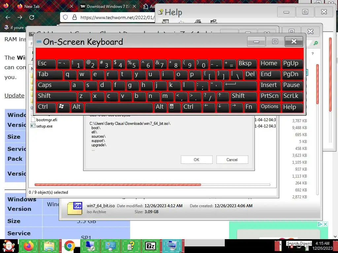Open the Help window taskbar icon

pyautogui.click(x=130, y=246)
